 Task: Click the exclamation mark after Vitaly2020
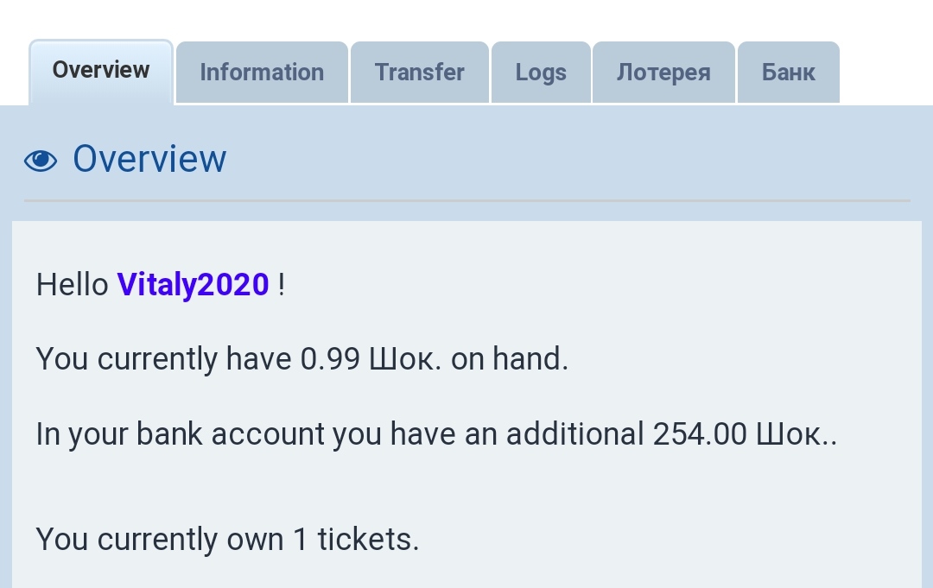point(282,284)
